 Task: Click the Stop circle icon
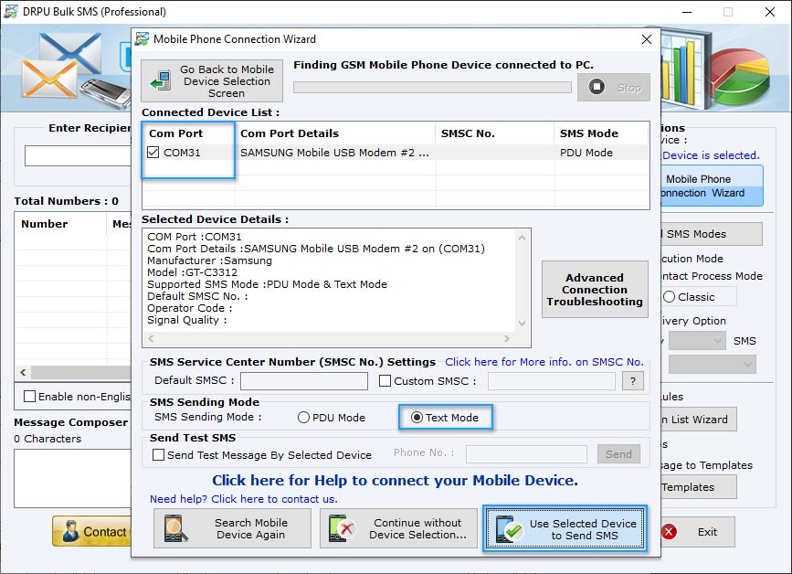coord(597,87)
